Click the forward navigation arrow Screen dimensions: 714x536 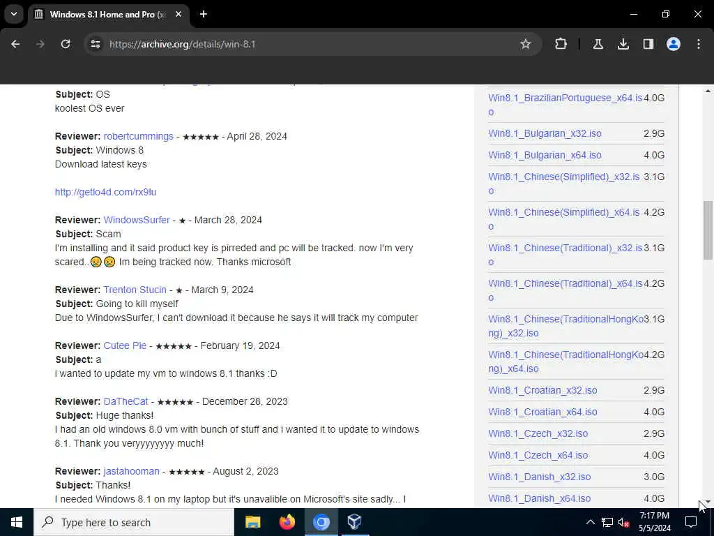[40, 44]
